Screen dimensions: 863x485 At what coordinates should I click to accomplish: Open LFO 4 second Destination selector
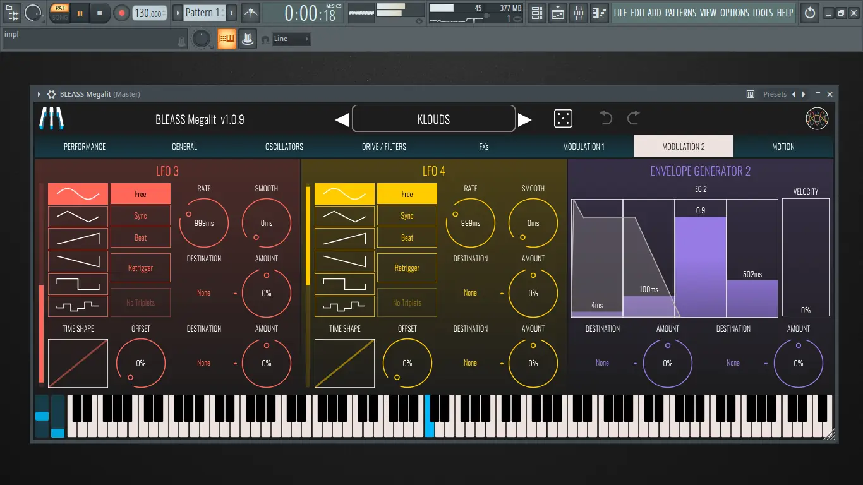click(470, 363)
